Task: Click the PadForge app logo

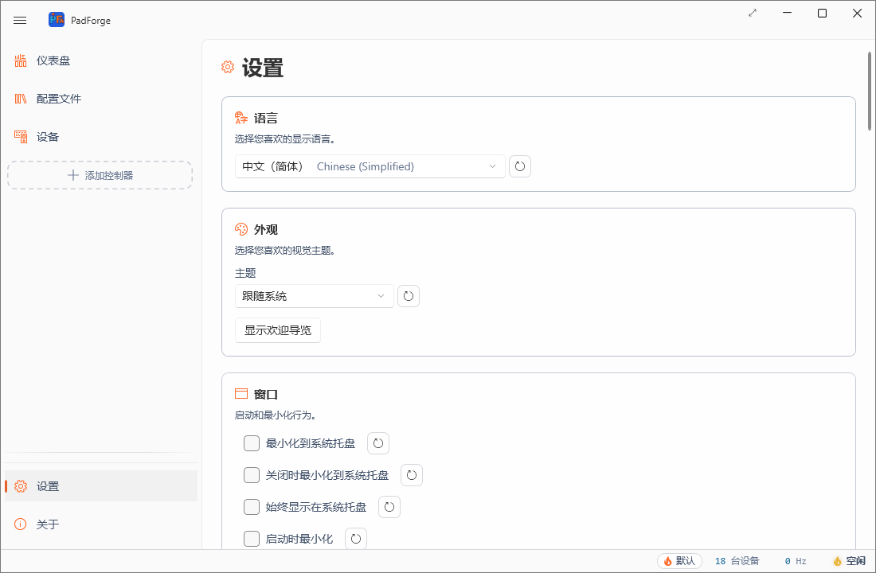Action: click(57, 20)
